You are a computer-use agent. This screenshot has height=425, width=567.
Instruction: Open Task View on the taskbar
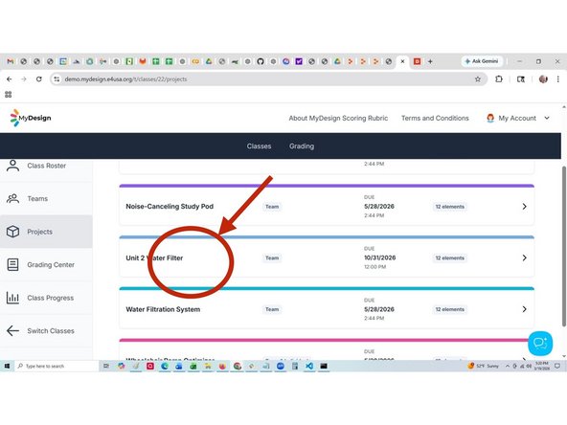pos(106,366)
